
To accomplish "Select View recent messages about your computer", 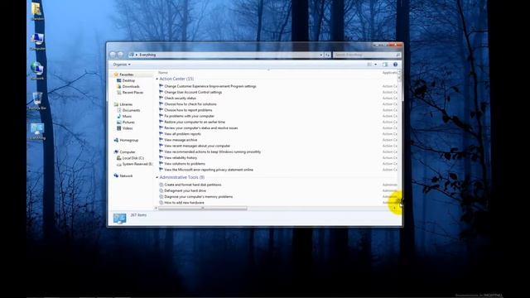I will [197, 146].
